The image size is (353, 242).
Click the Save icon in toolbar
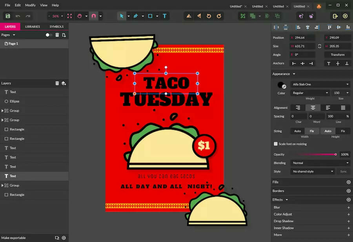8,16
